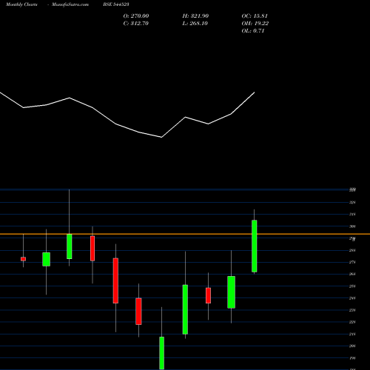Click the "Monthly Charts" title text

(x=21, y=4)
